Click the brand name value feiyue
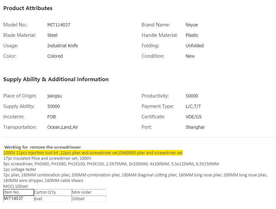This screenshot has height=209, width=276. pyautogui.click(x=192, y=25)
